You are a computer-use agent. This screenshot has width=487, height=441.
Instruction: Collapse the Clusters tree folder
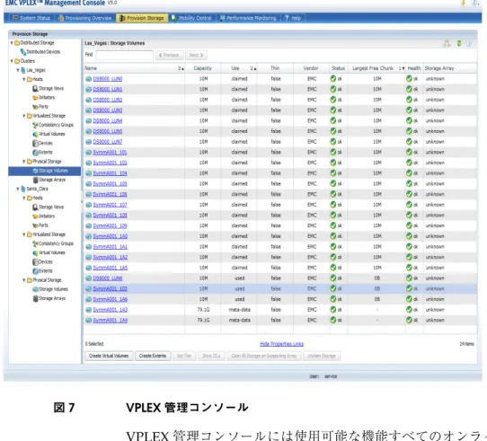pyautogui.click(x=12, y=61)
